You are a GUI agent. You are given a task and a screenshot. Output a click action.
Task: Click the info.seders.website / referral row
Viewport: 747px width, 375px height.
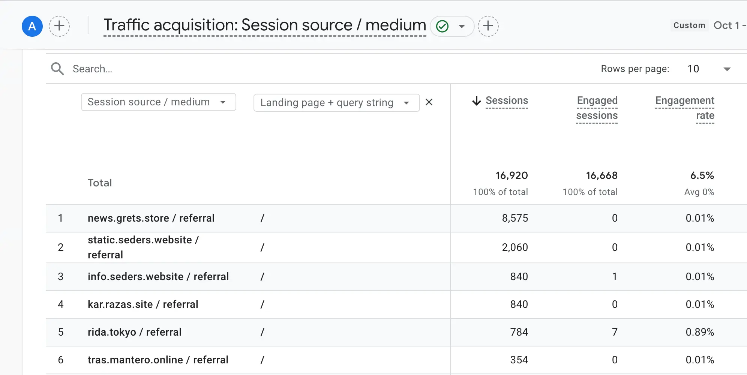click(158, 277)
